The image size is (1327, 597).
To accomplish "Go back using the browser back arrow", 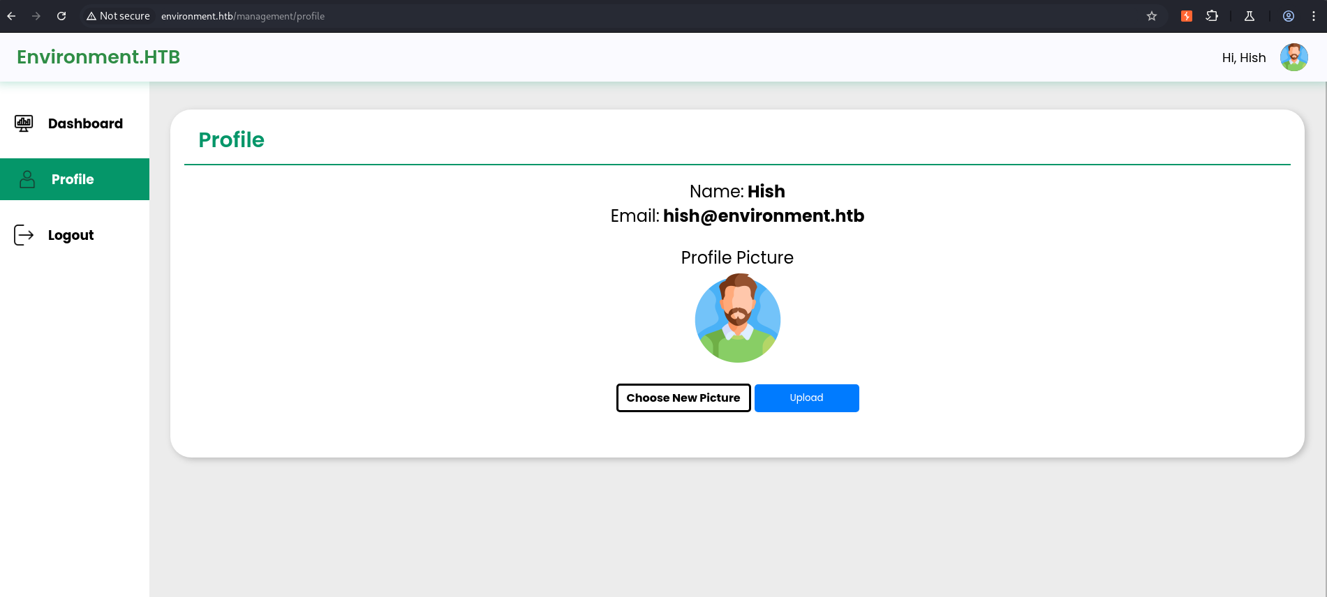I will tap(11, 16).
